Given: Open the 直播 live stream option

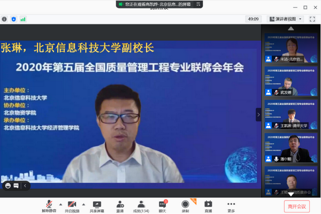Looking at the screenshot, I should click(x=208, y=205).
